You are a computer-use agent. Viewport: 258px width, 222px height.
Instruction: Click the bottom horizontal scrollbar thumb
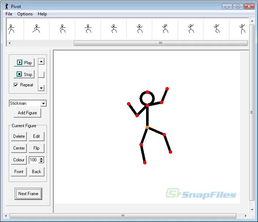coord(123,216)
